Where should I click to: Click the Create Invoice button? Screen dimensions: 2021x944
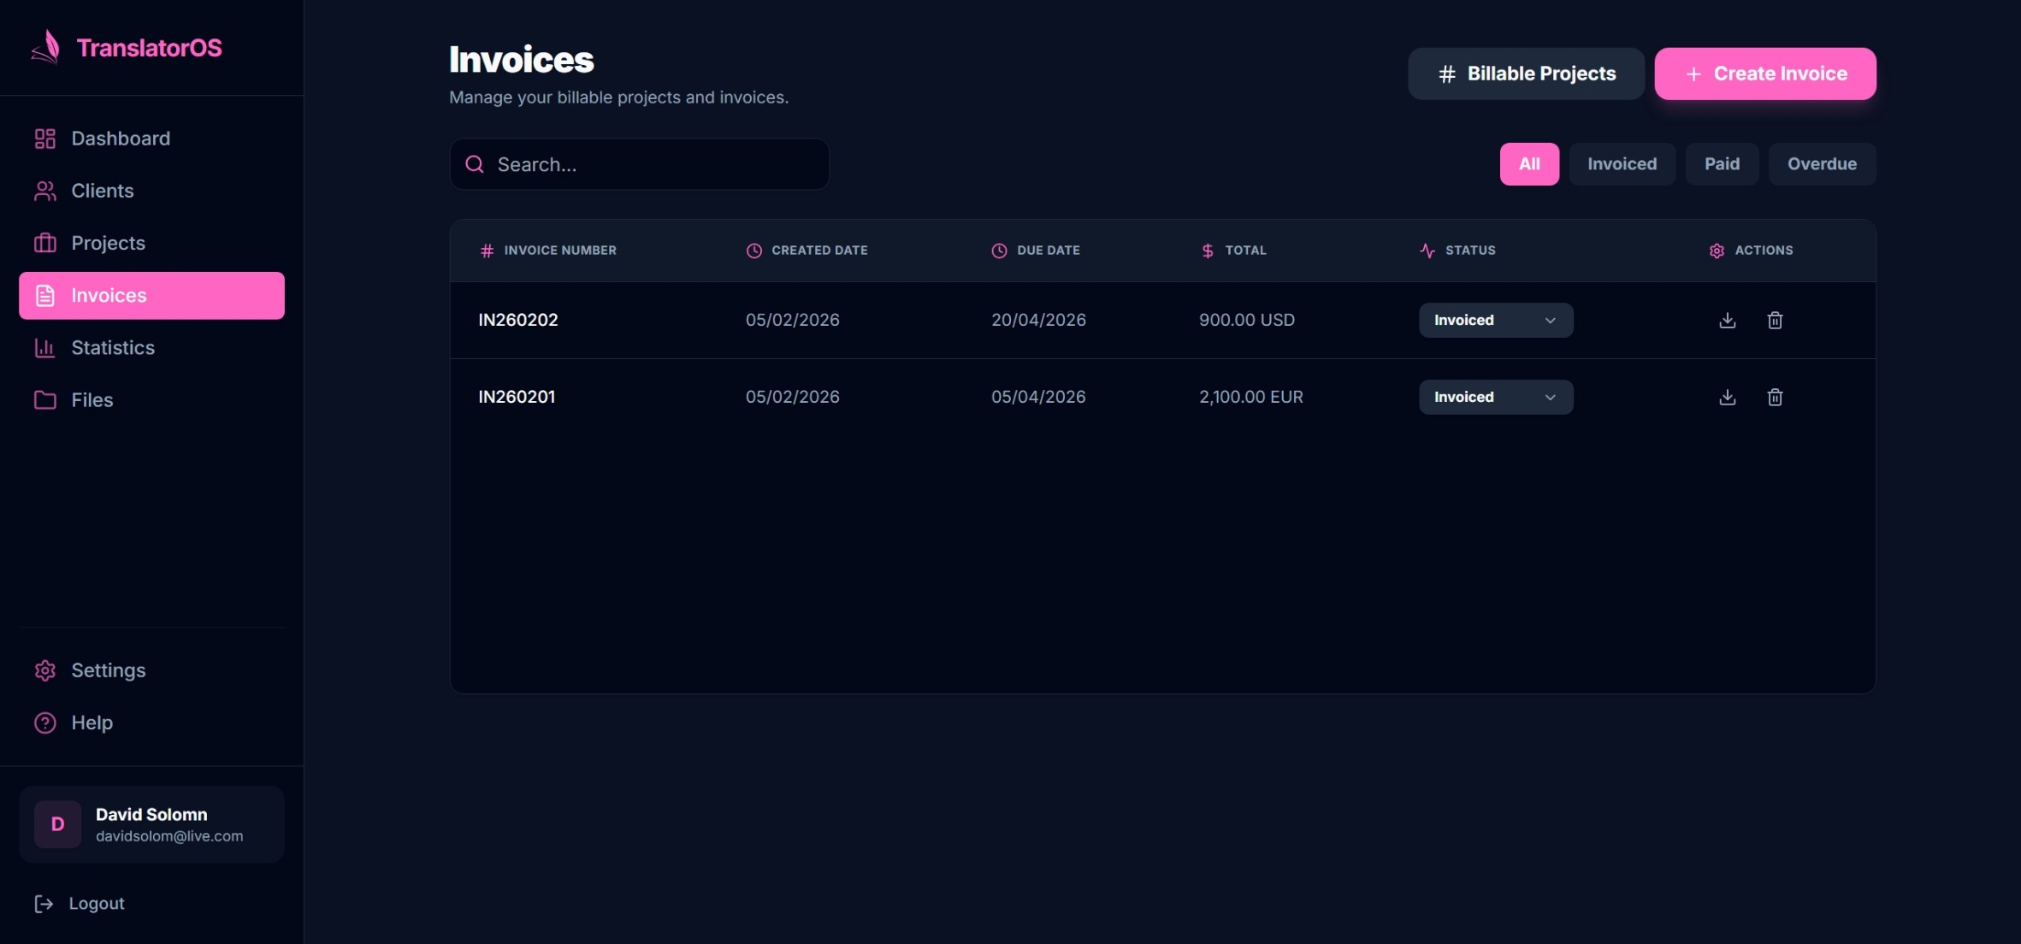point(1764,74)
